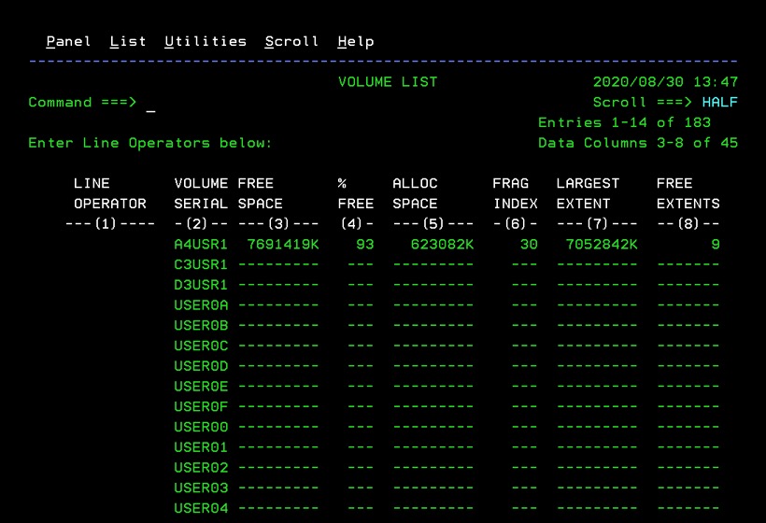
Task: Click the 7691419K free space value
Action: (283, 244)
